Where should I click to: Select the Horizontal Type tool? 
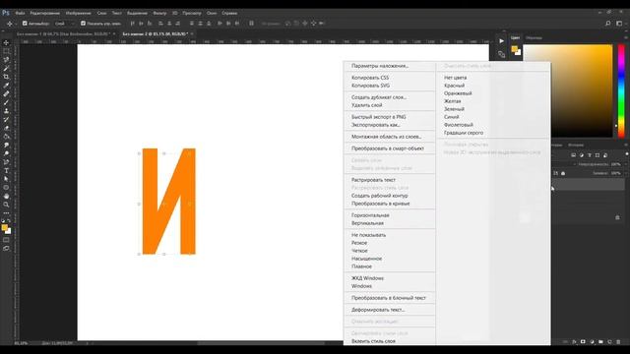(x=6, y=170)
